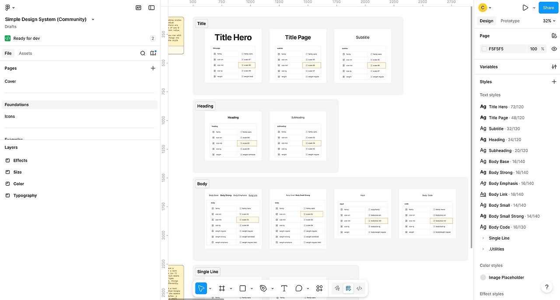Open the help question mark button
This screenshot has height=300, width=560.
[547, 287]
